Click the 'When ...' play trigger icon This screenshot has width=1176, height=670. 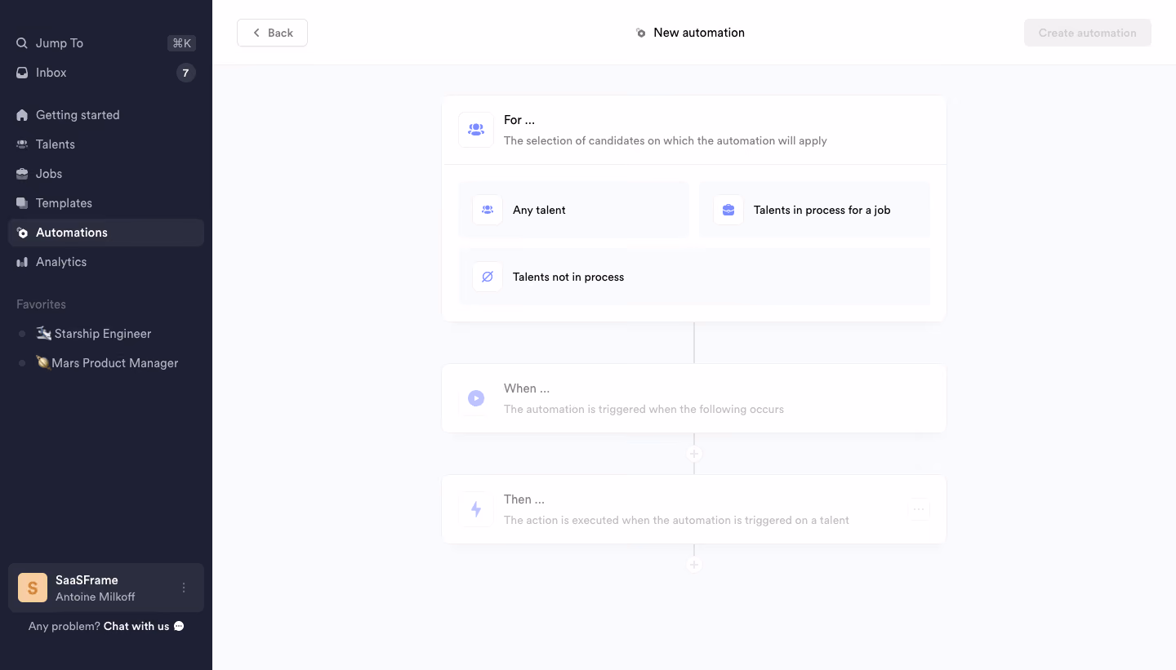click(476, 398)
